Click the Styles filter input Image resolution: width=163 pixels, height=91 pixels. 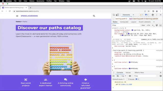coord(126,25)
